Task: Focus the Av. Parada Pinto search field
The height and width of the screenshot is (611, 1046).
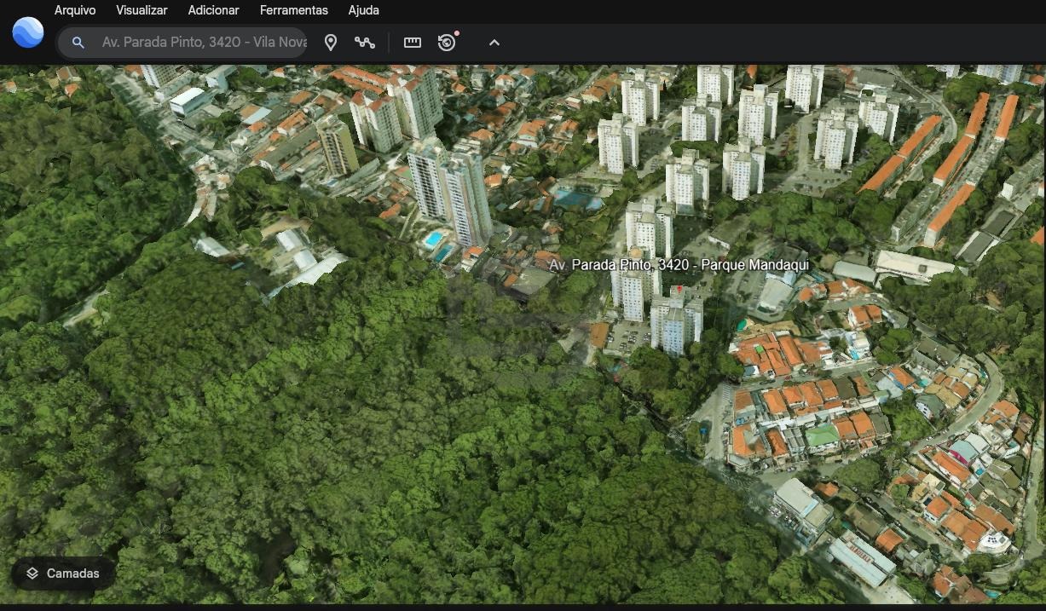Action: tap(203, 43)
